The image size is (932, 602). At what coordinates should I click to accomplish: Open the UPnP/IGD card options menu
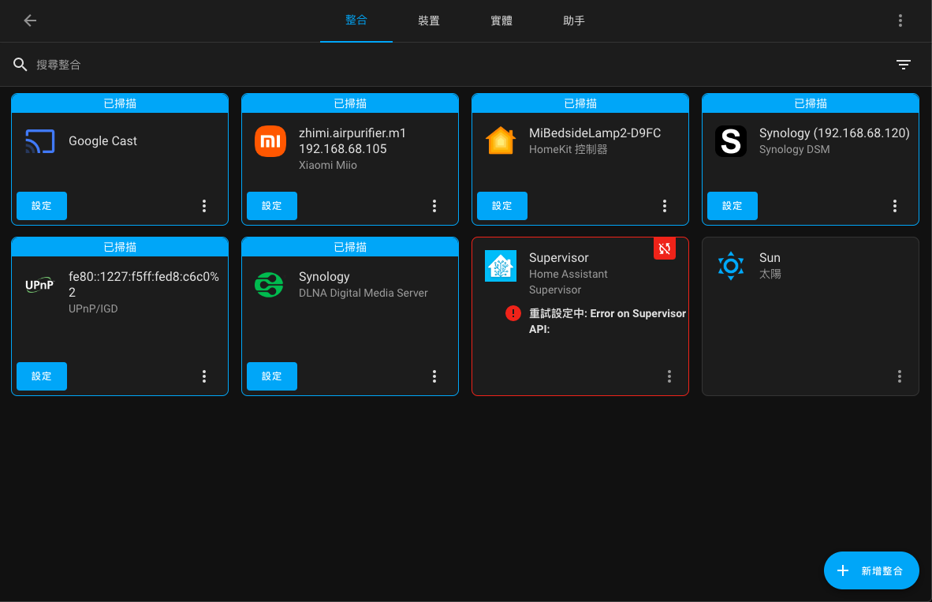(204, 376)
